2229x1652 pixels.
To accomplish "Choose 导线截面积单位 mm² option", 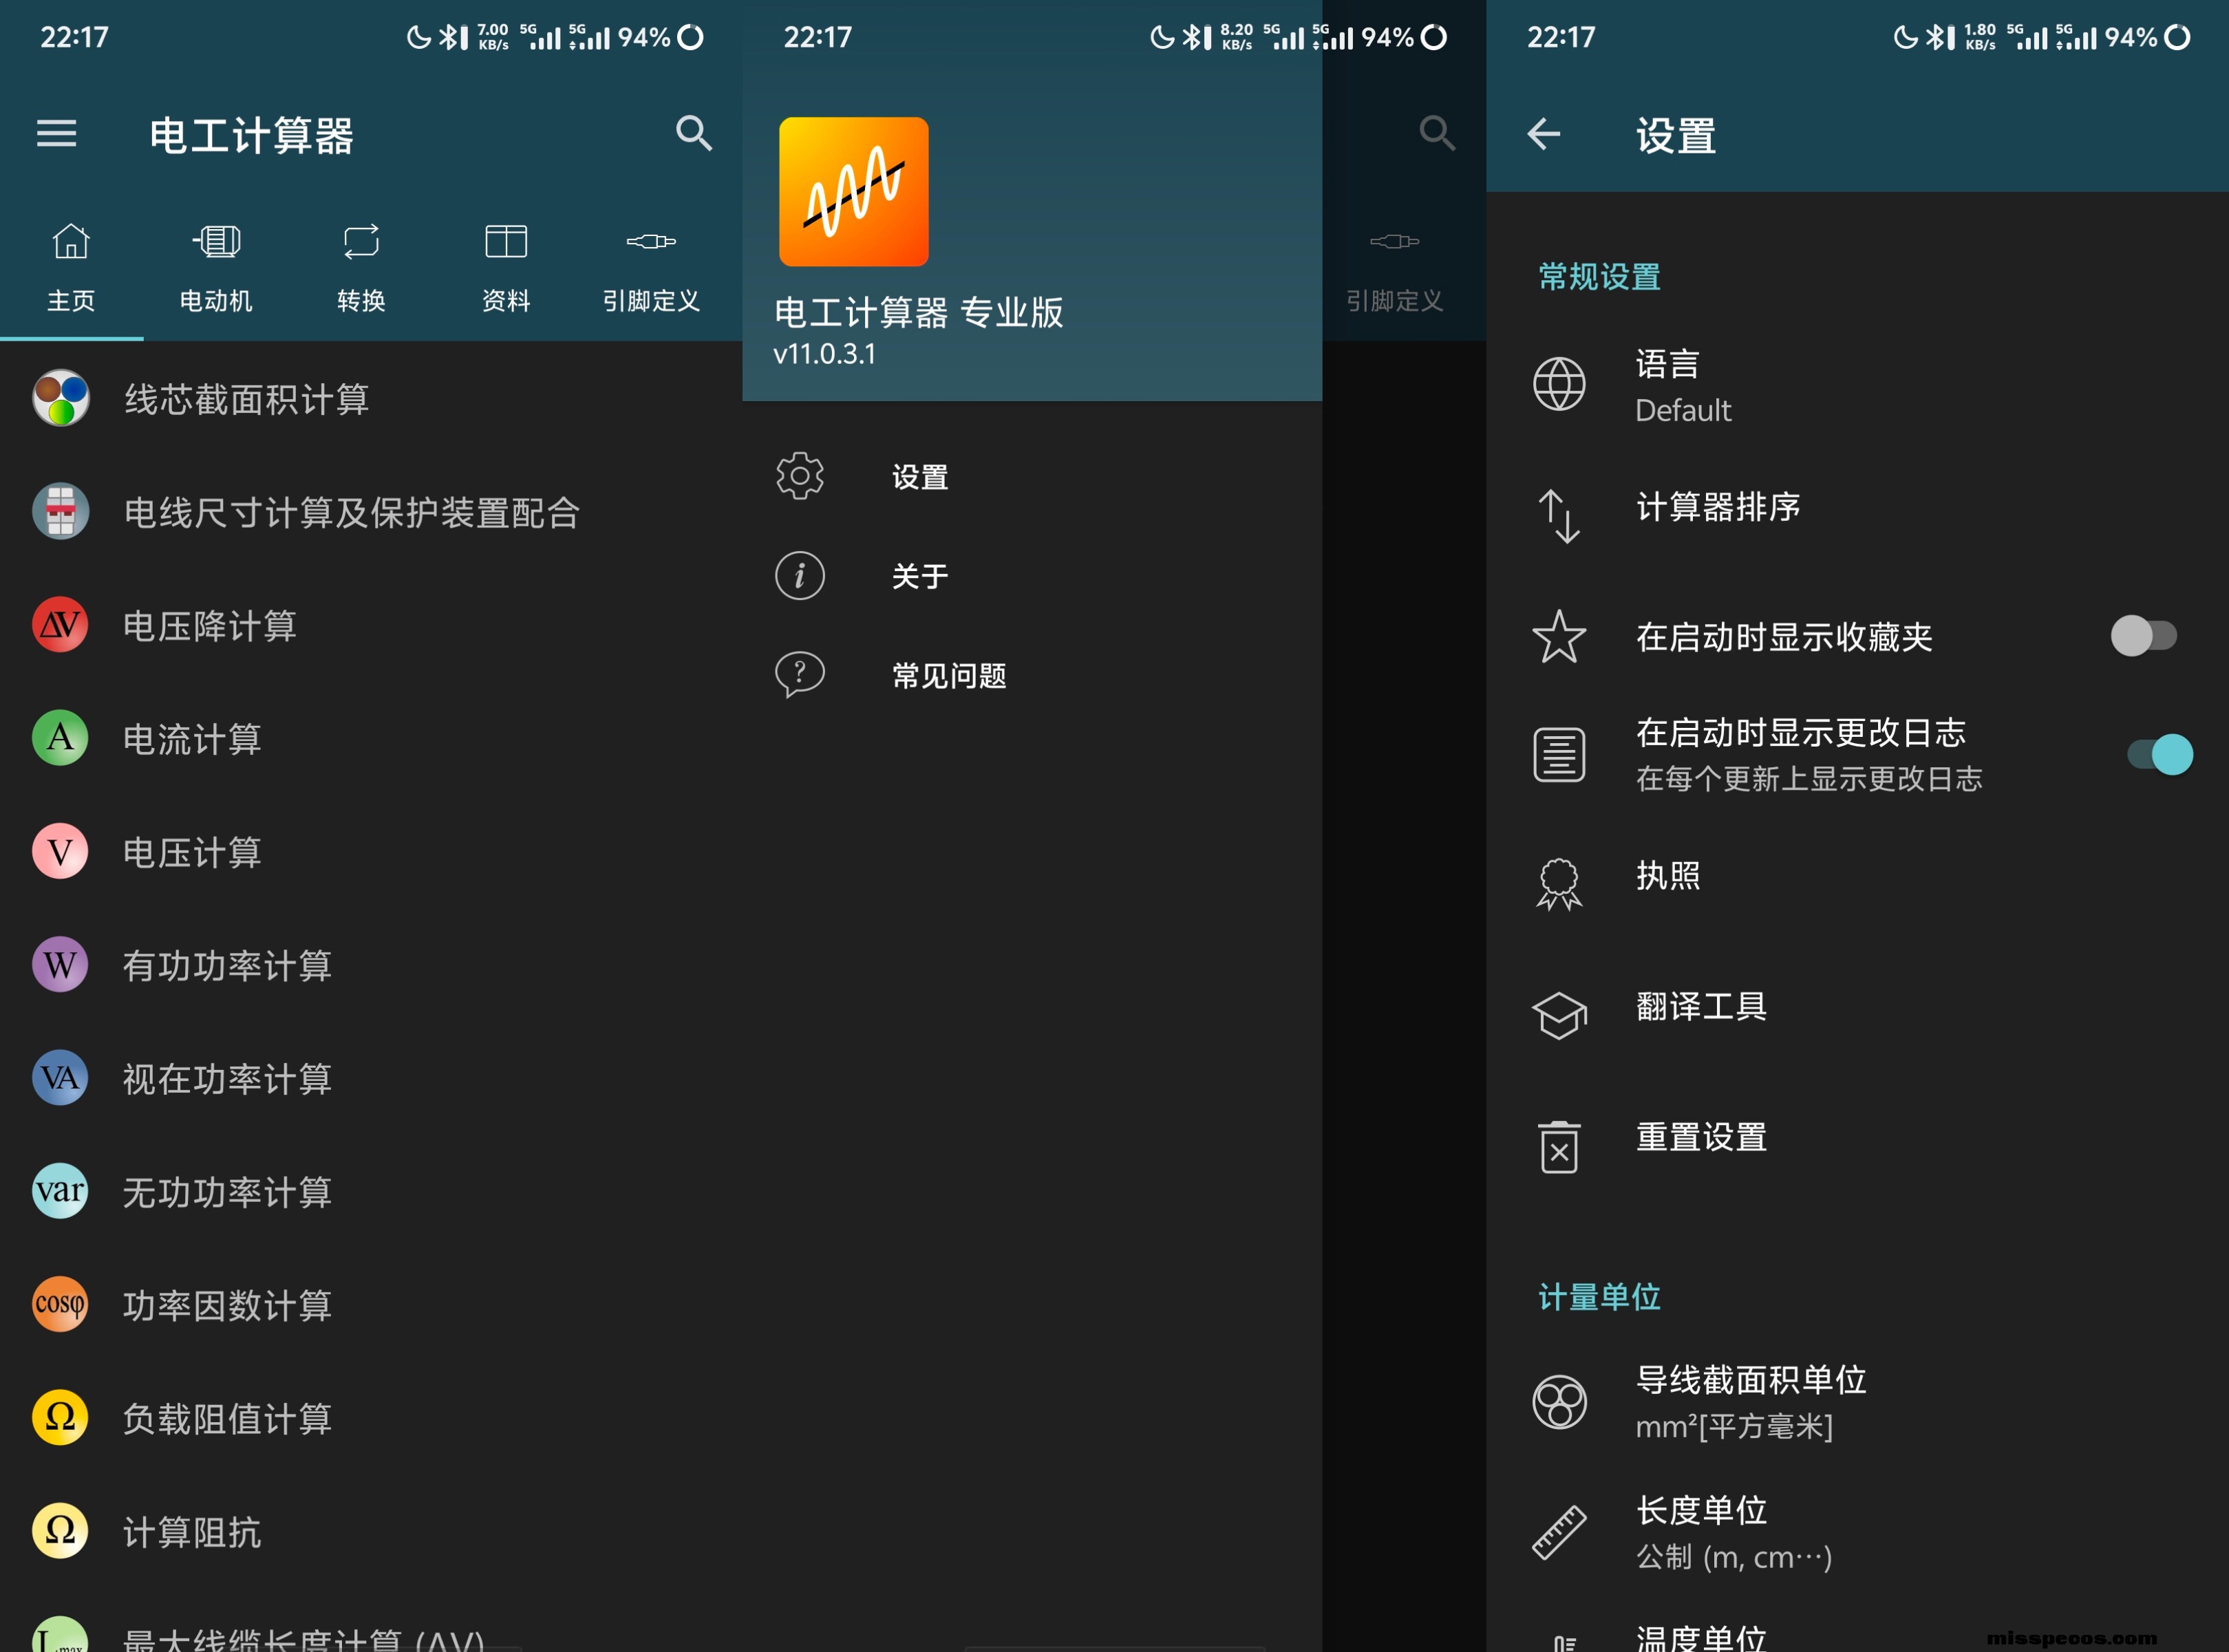I will click(1750, 1402).
